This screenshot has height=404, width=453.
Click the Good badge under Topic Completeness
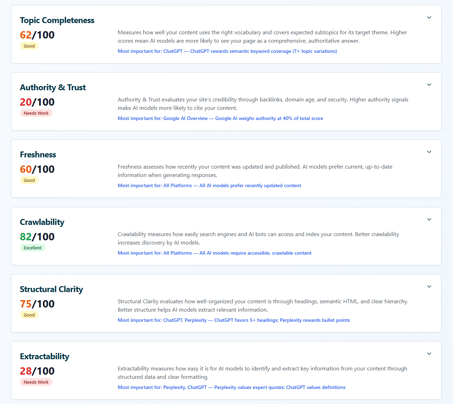(x=29, y=46)
